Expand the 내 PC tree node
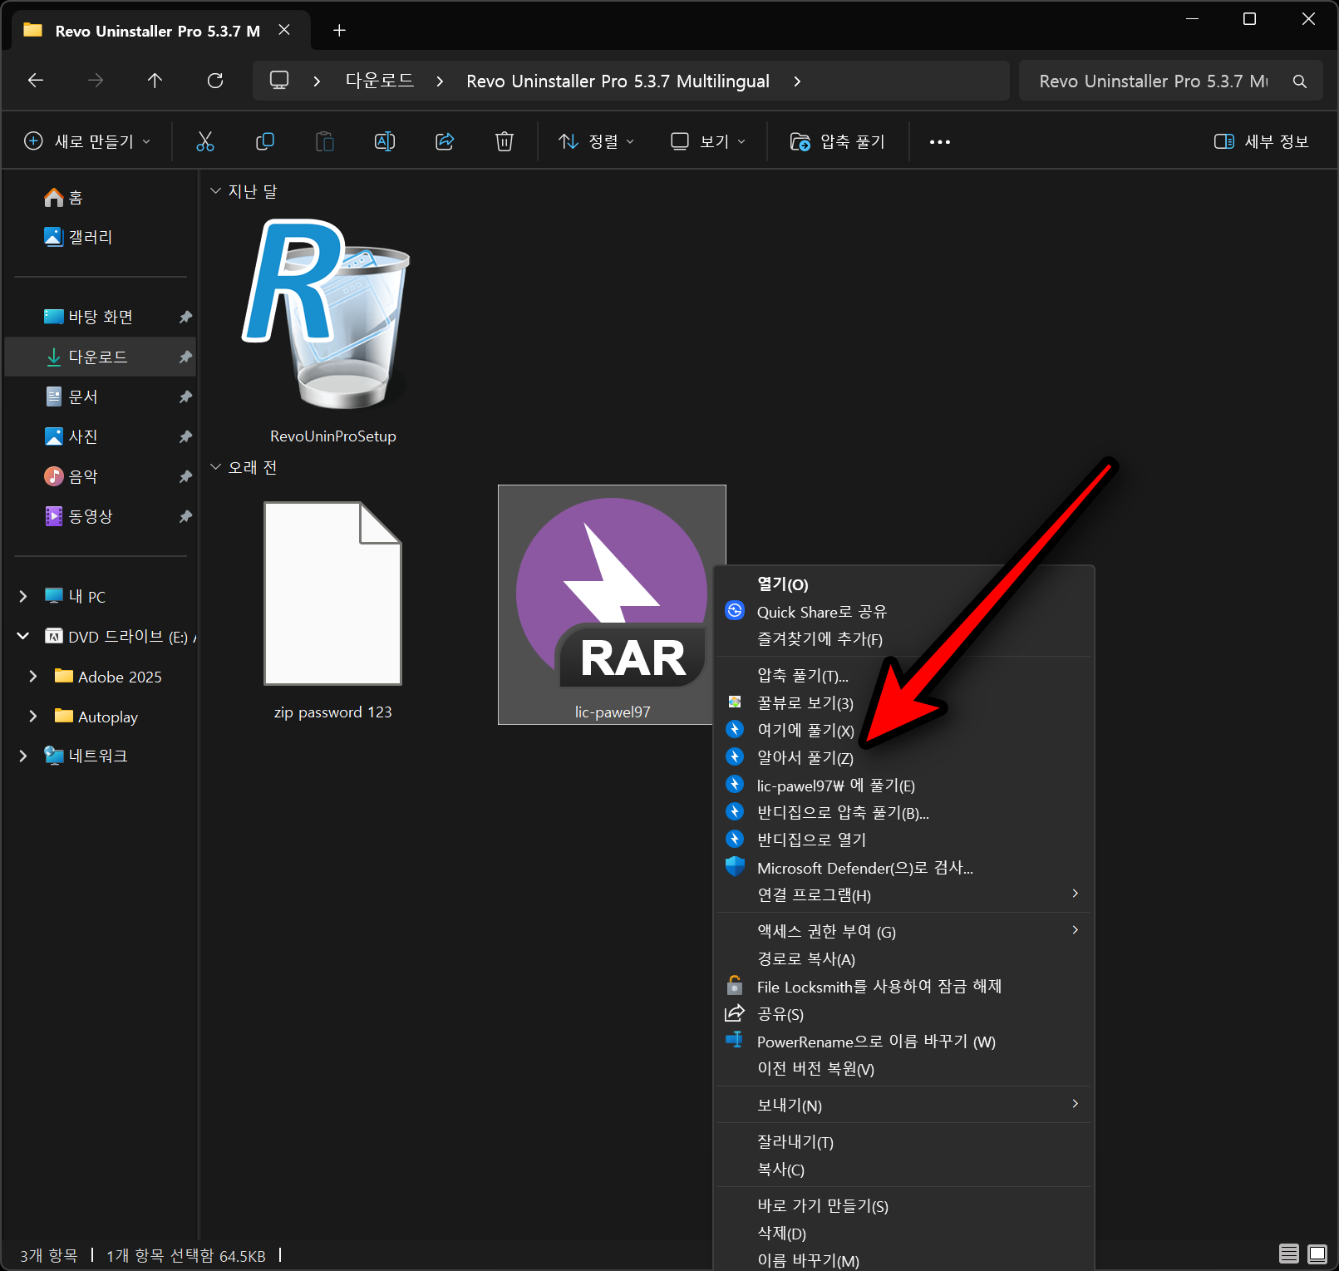The image size is (1339, 1271). coord(23,596)
